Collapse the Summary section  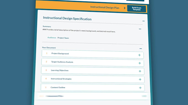coord(140,29)
